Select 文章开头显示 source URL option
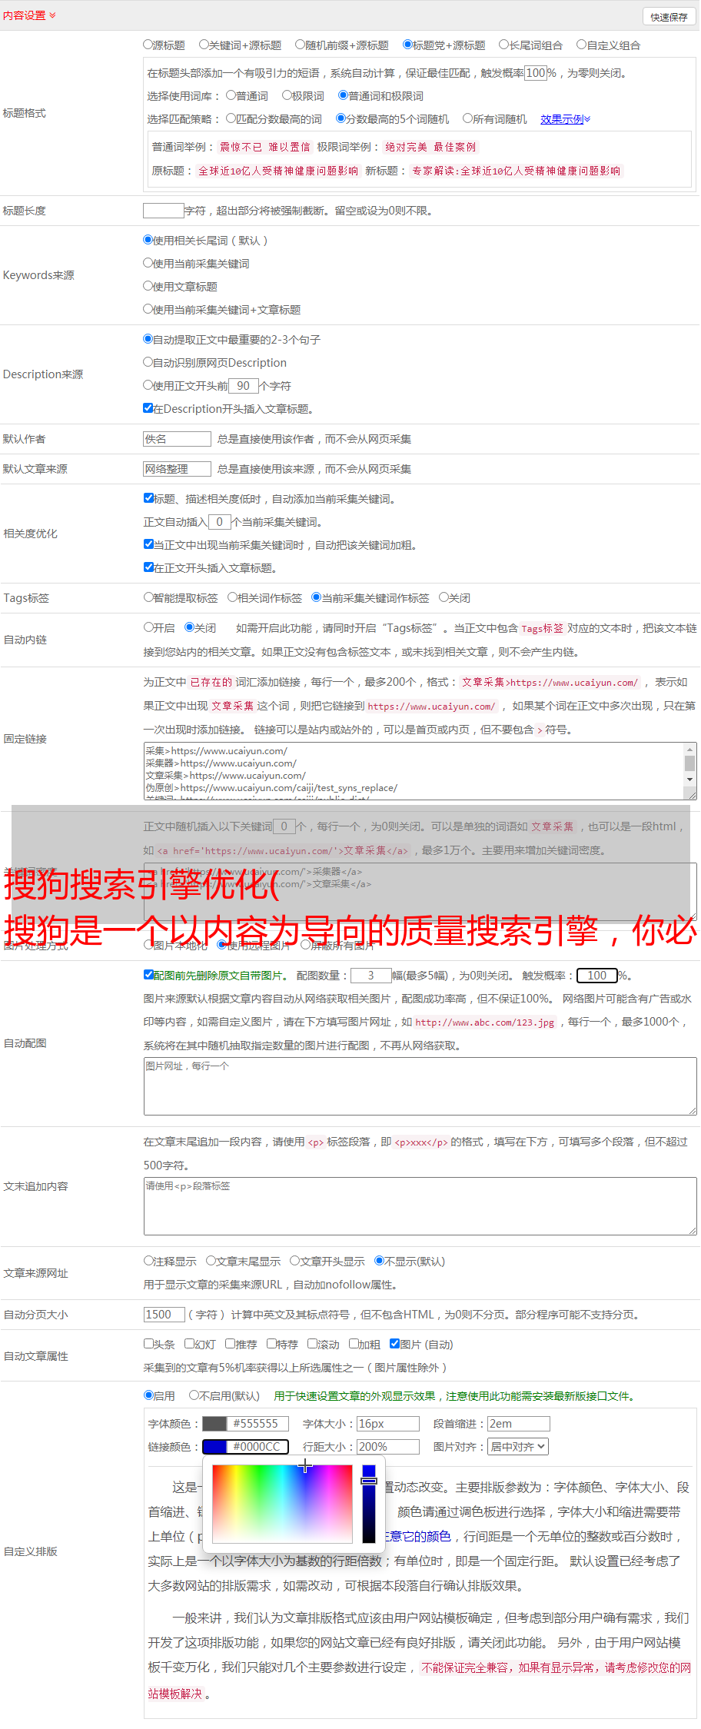Screen dimensions: 701x1729 pyautogui.click(x=294, y=1261)
